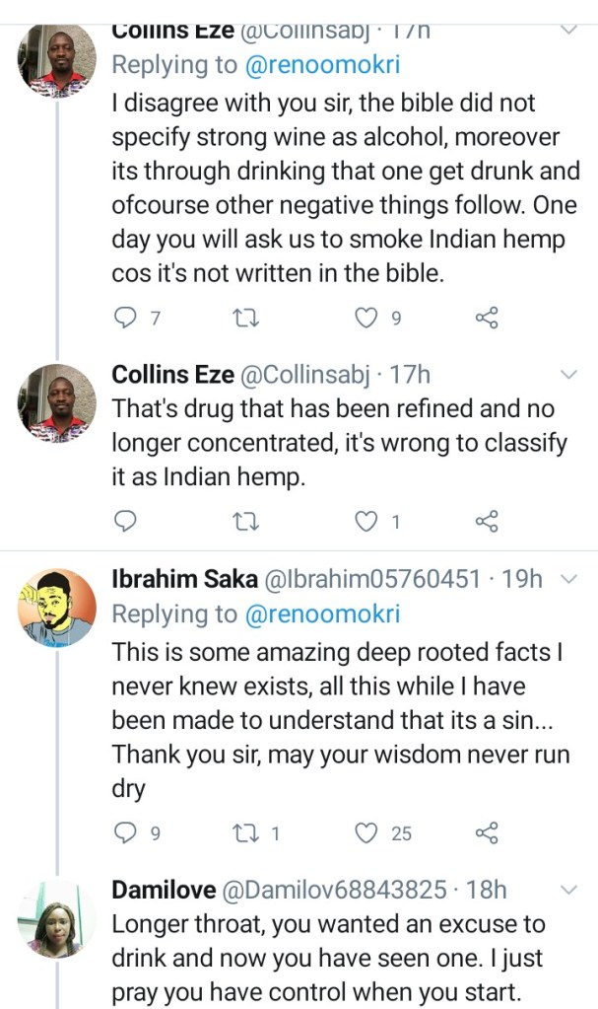Reply to Collins Eze's first tweet
This screenshot has height=1009, width=598.
(x=125, y=318)
